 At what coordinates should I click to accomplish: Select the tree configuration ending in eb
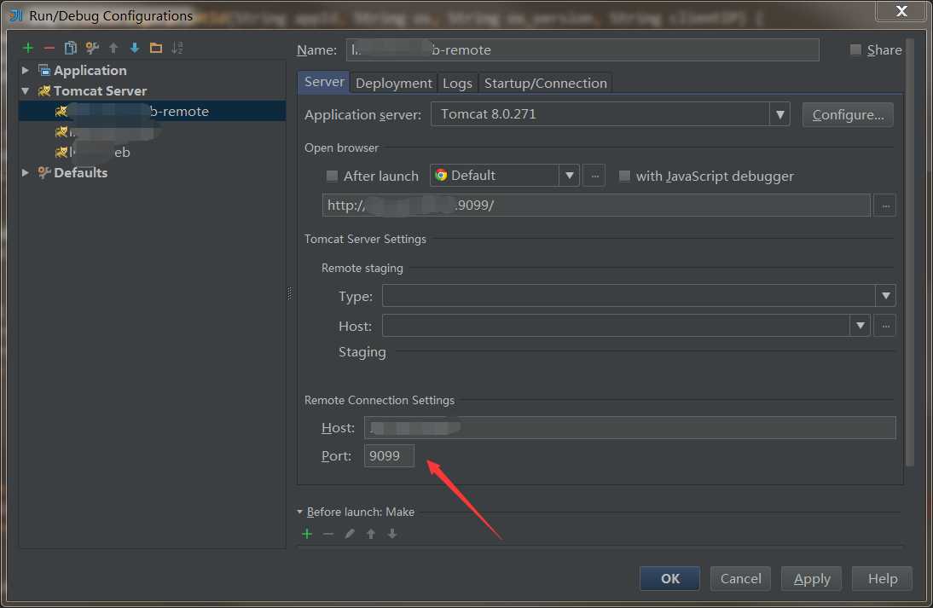click(153, 153)
